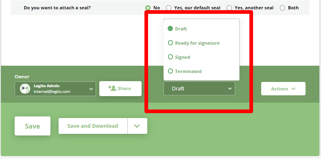Click Save and Download

(93, 126)
